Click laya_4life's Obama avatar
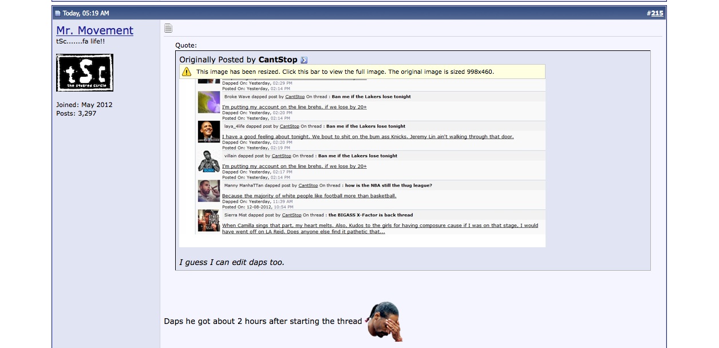The height and width of the screenshot is (348, 719). point(209,132)
